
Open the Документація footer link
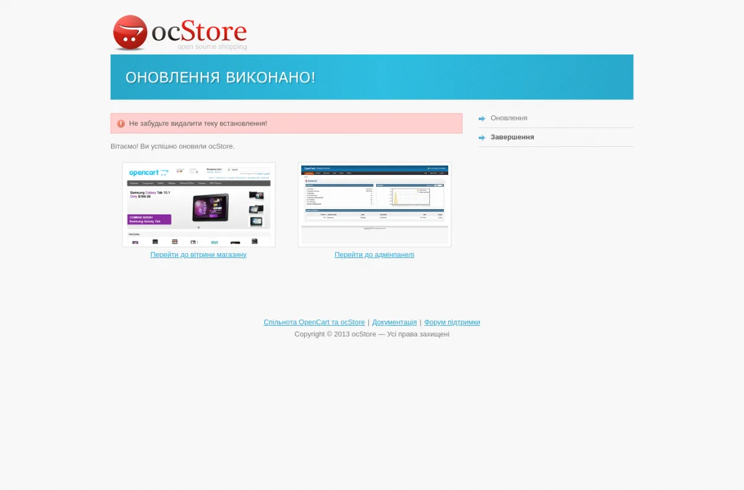point(394,322)
